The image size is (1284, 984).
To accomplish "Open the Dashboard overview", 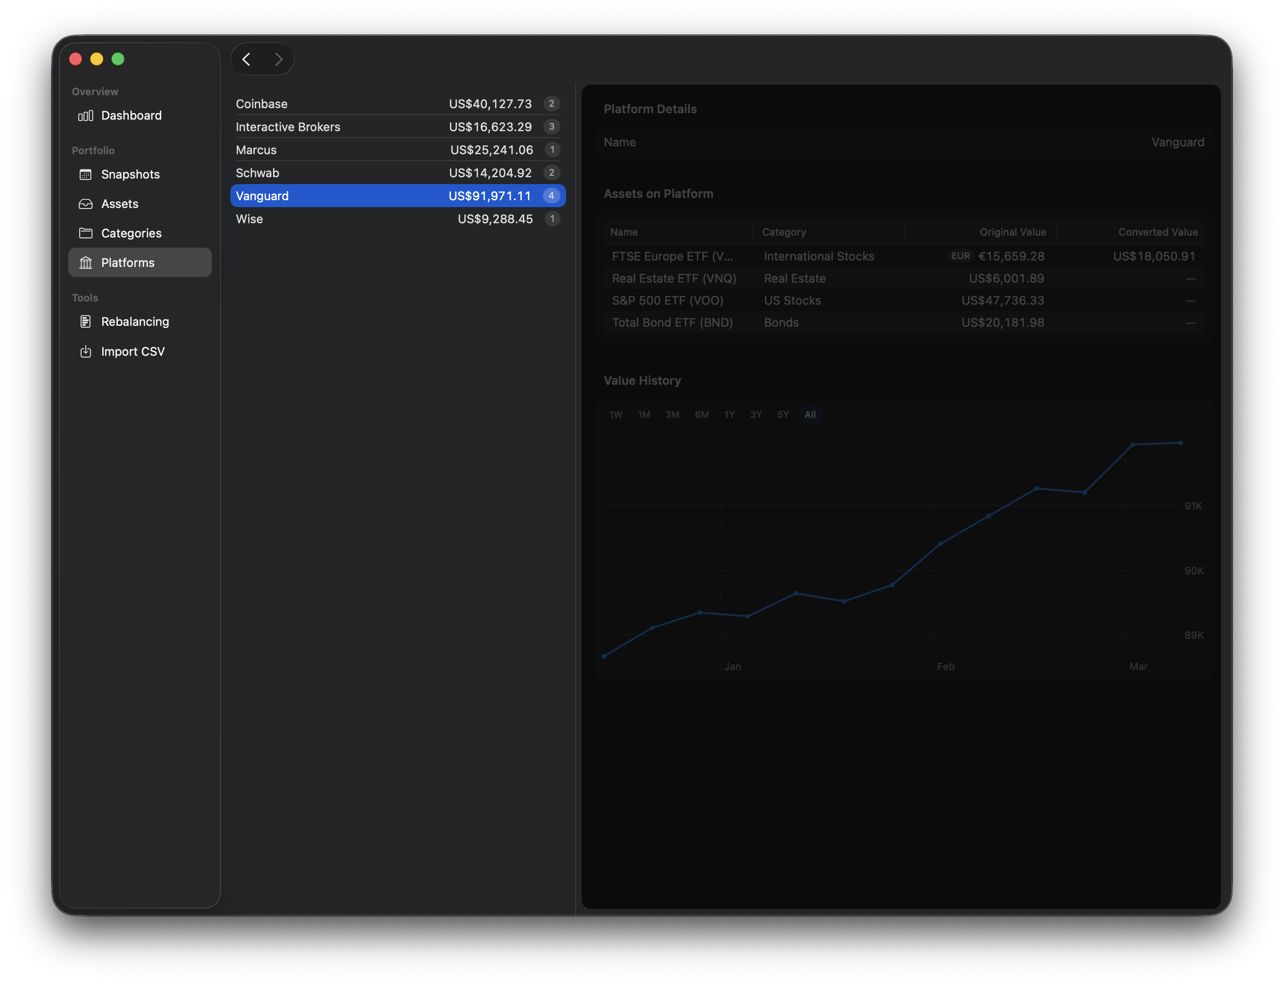I will pyautogui.click(x=131, y=116).
